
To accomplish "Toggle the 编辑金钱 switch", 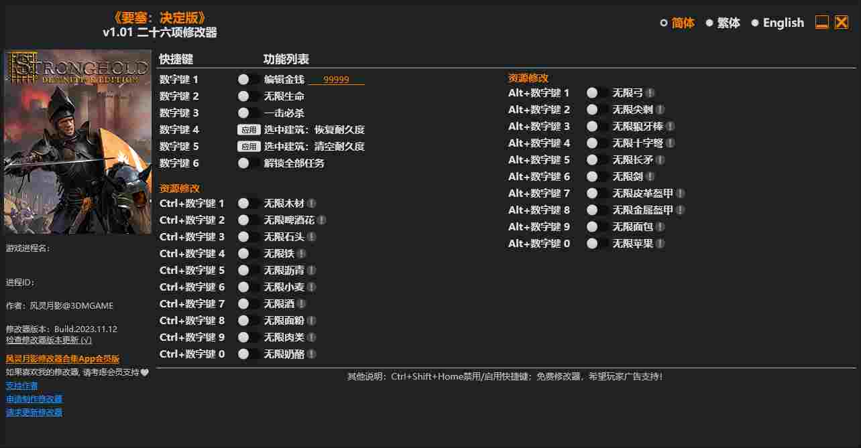I will coord(249,79).
